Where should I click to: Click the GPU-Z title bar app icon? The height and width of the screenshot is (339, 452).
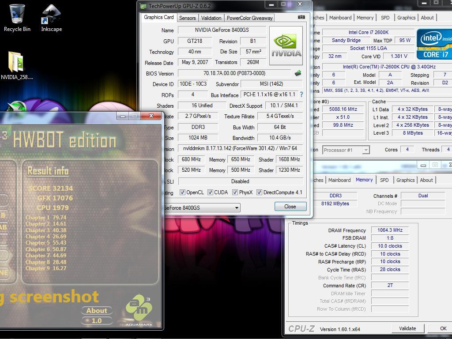pos(143,6)
